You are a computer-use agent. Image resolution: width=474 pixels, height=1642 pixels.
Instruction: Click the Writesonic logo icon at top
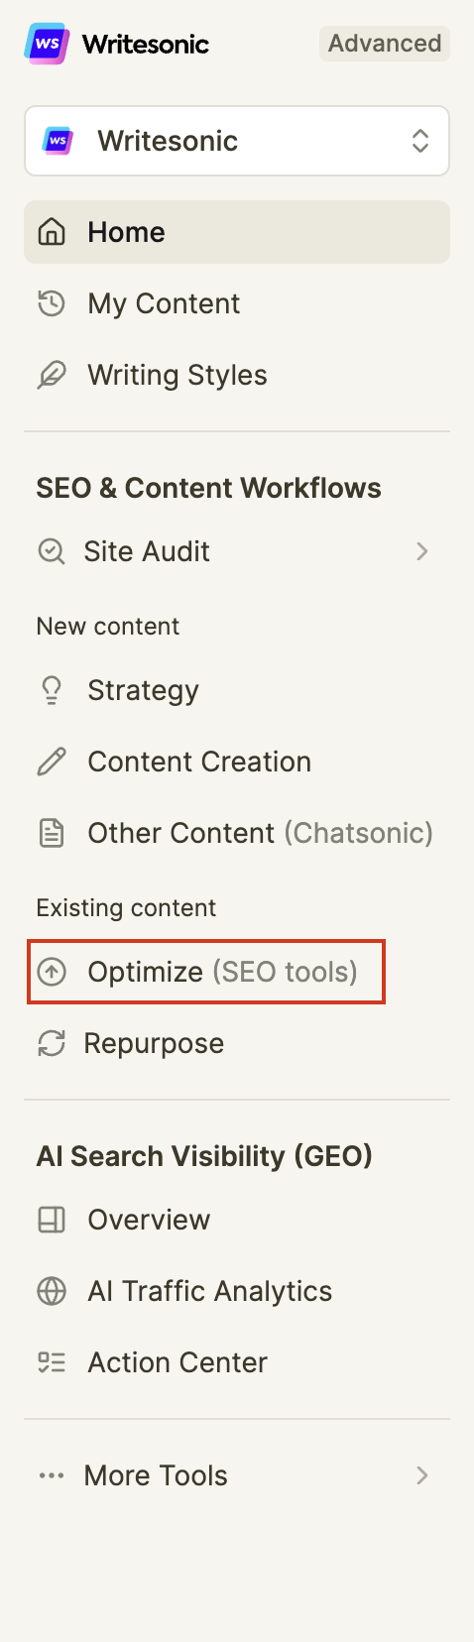[47, 44]
